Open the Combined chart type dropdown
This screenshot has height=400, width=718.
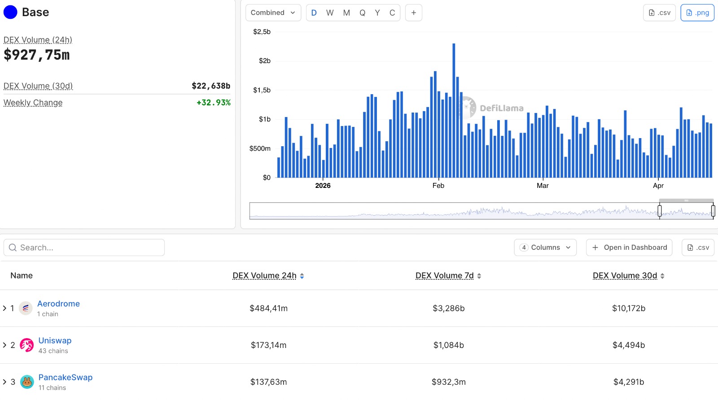click(x=273, y=13)
